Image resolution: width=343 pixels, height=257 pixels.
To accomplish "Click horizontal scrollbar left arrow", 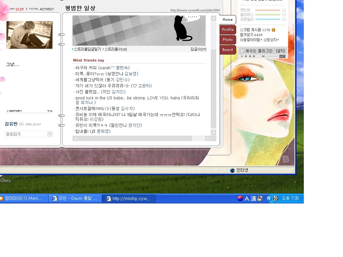I will (x=75, y=138).
